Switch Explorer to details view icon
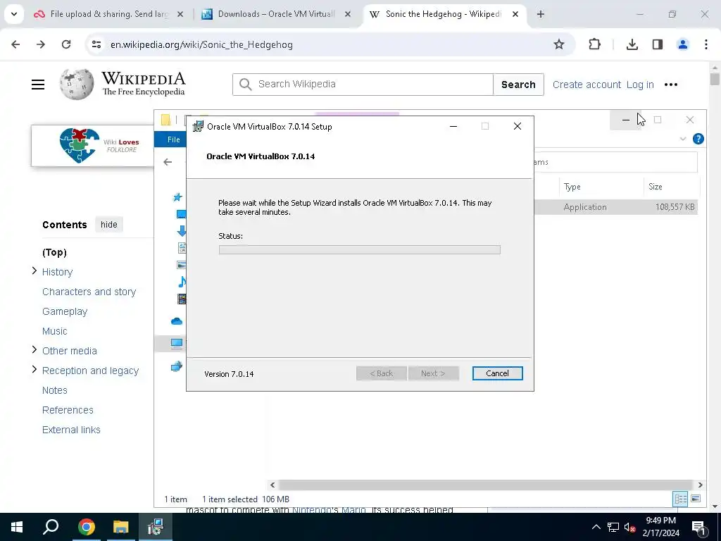The width and height of the screenshot is (721, 541). point(681,499)
